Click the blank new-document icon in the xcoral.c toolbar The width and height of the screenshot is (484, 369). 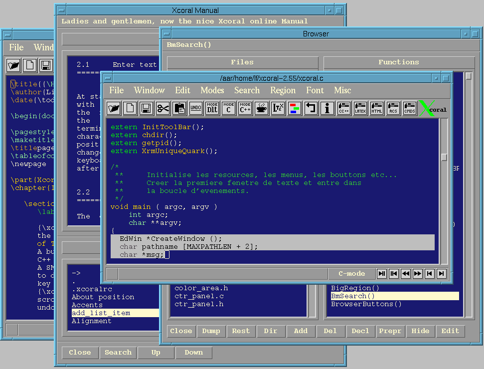pos(130,108)
